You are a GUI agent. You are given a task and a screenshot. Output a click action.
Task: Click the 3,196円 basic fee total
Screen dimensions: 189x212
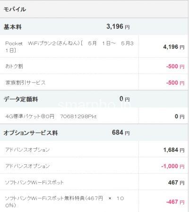tap(118, 26)
